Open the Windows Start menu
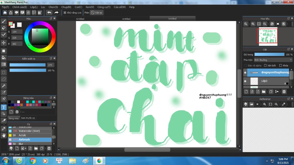 pos(6,161)
